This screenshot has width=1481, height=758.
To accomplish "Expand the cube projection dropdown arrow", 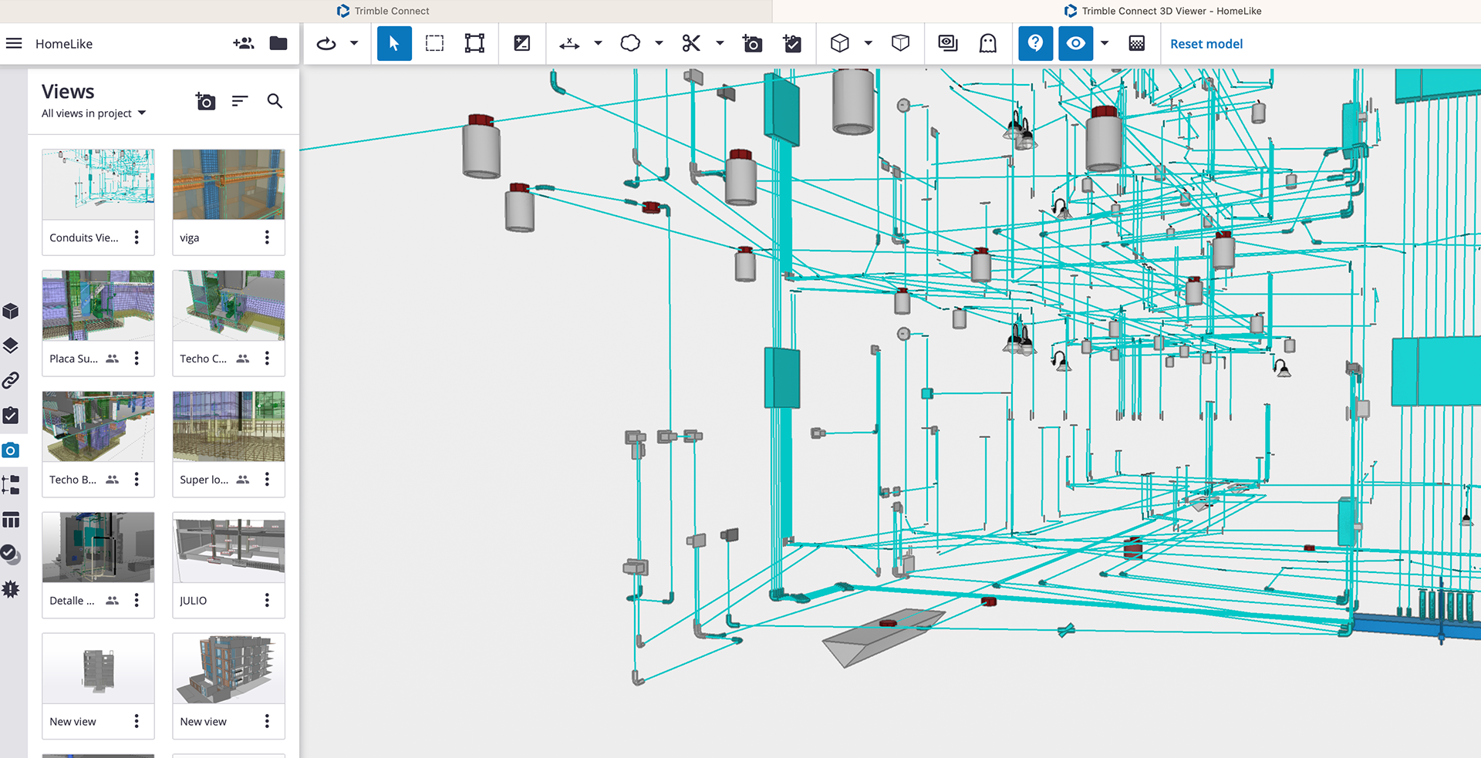I will 868,43.
